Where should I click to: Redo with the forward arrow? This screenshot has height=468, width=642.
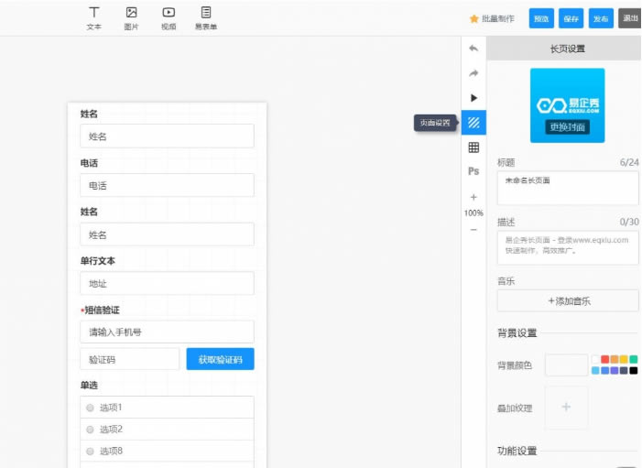click(473, 72)
